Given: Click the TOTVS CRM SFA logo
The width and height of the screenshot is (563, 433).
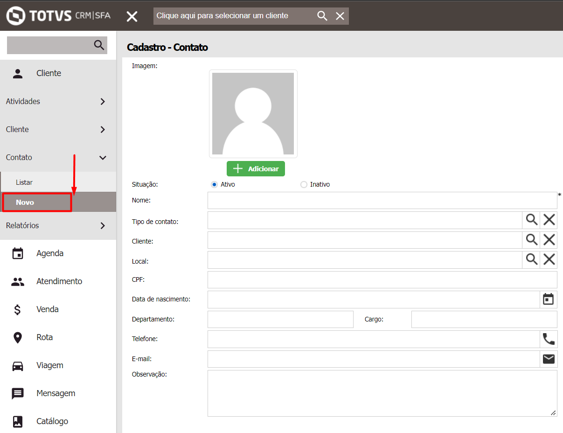Looking at the screenshot, I should point(58,16).
